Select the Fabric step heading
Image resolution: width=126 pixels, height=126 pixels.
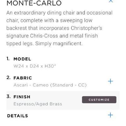click(x=23, y=78)
